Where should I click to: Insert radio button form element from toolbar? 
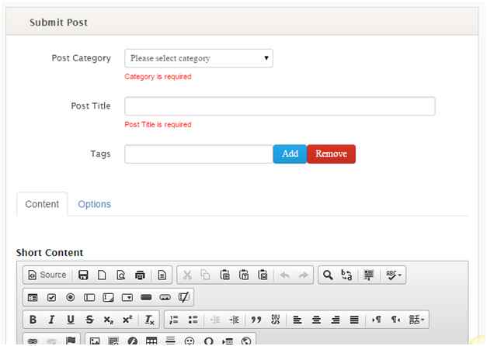(70, 297)
